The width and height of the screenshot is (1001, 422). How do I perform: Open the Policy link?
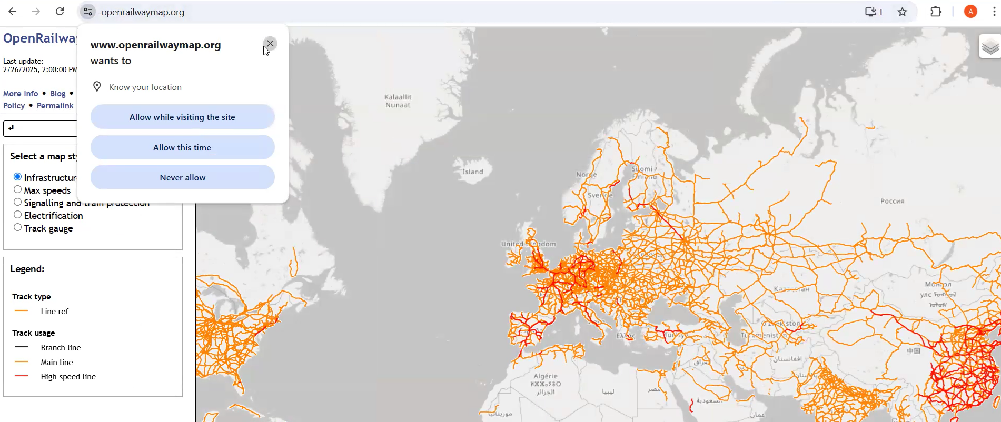14,105
